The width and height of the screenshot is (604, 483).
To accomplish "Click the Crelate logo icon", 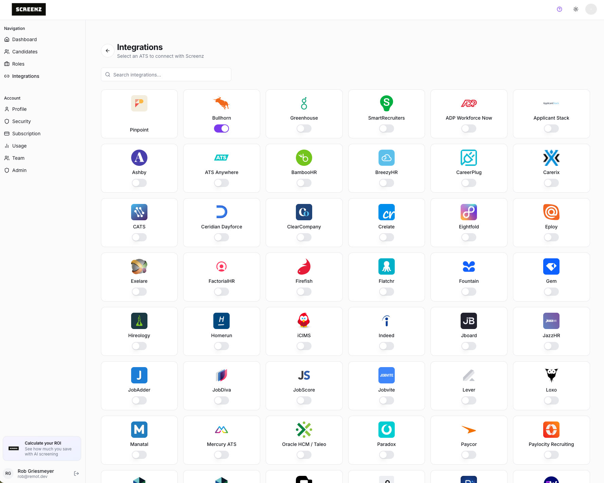I will pyautogui.click(x=387, y=212).
